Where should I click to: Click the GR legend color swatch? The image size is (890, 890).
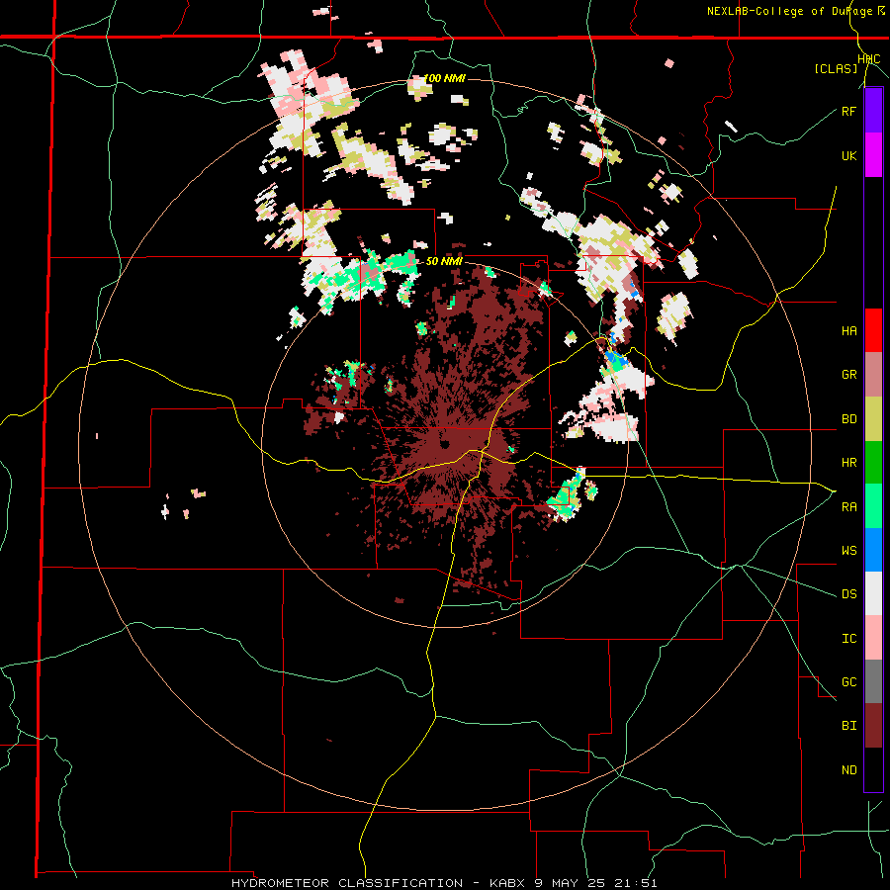tap(873, 375)
